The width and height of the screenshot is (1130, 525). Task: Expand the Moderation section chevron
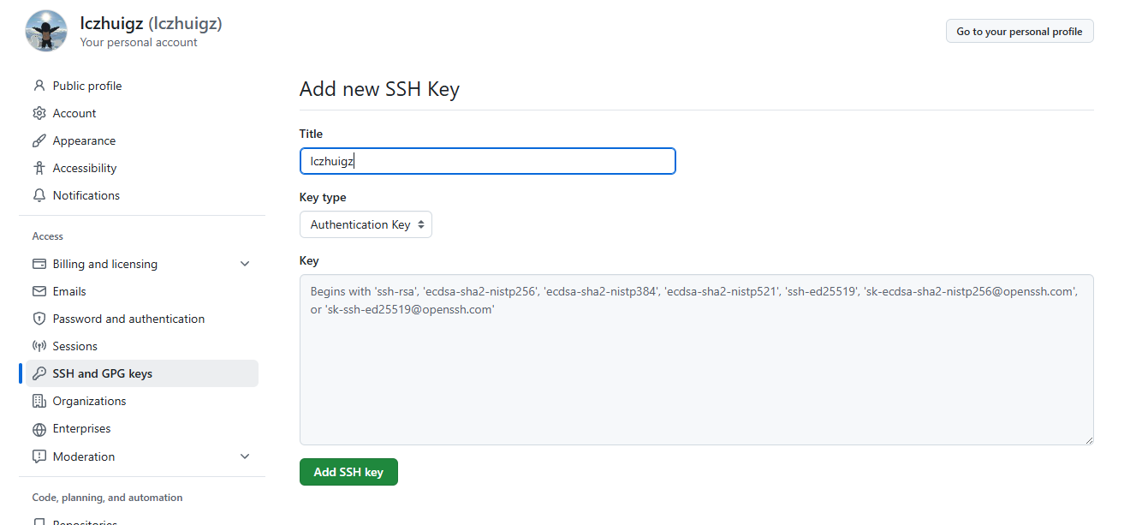(245, 456)
